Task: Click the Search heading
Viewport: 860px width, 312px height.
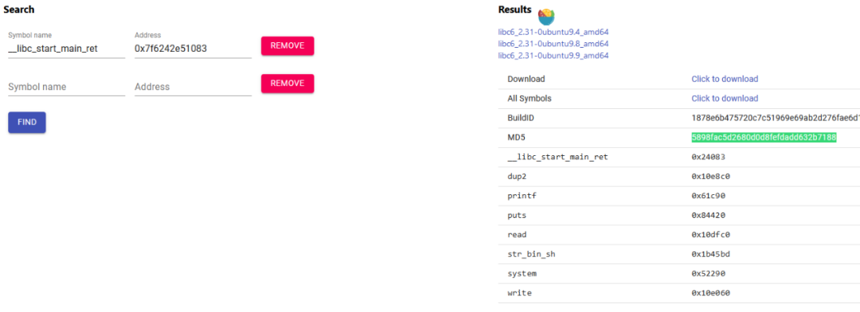Action: pos(18,10)
